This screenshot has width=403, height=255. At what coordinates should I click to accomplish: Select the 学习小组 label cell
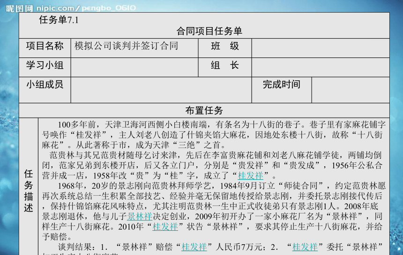pos(45,67)
